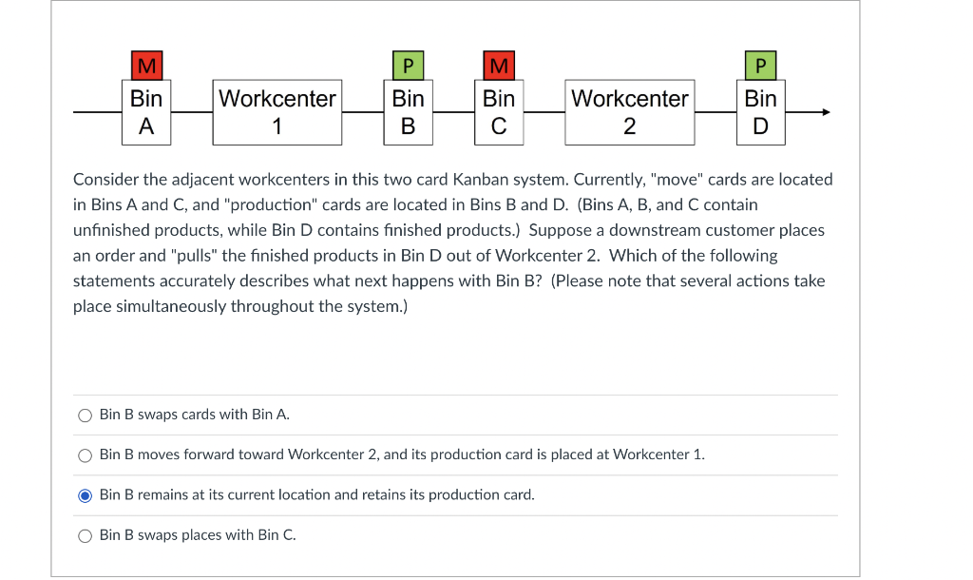Image resolution: width=973 pixels, height=580 pixels.
Task: Click the currently filled blue radio button
Action: 85,494
